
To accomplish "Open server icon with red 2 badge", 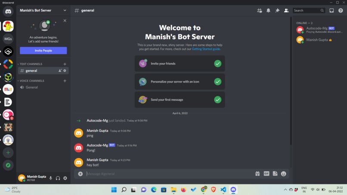I will pos(8,115).
